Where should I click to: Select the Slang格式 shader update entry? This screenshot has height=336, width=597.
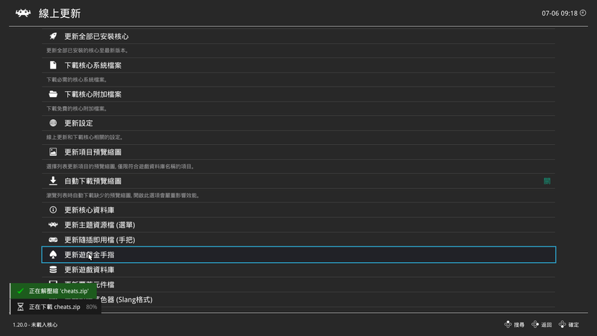point(298,299)
